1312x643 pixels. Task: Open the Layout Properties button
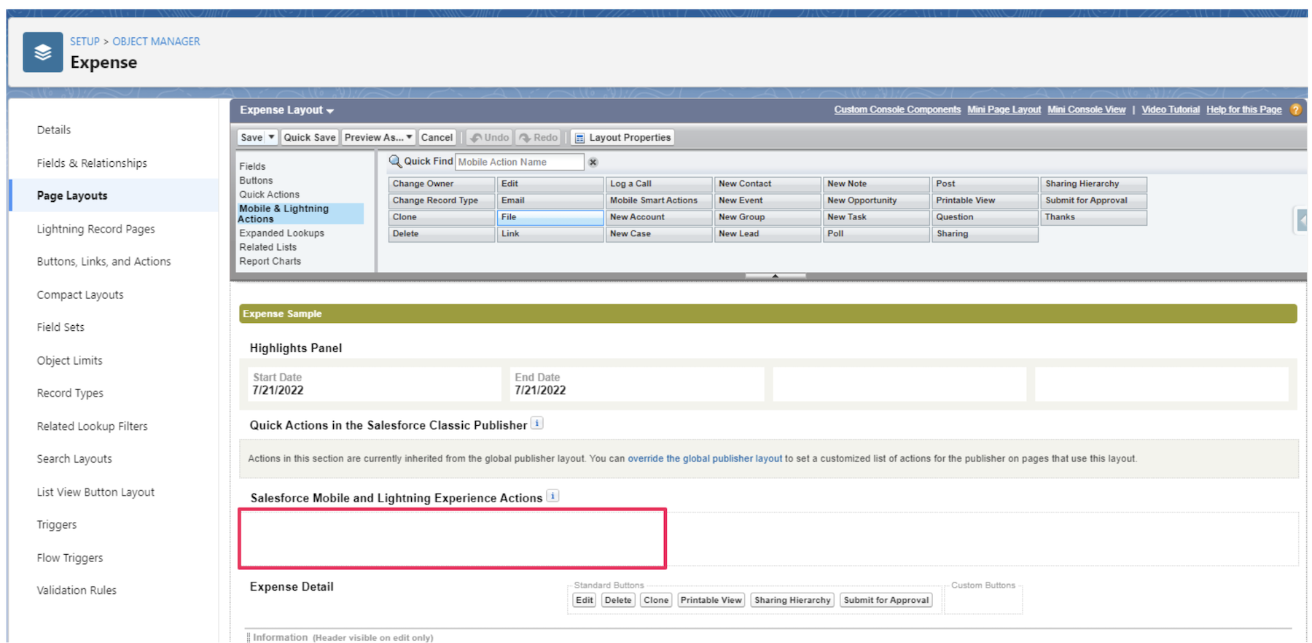tap(622, 137)
